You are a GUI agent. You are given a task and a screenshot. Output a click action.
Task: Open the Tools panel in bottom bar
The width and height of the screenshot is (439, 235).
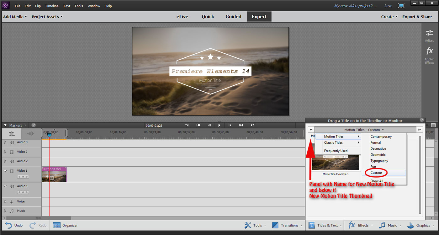255,225
